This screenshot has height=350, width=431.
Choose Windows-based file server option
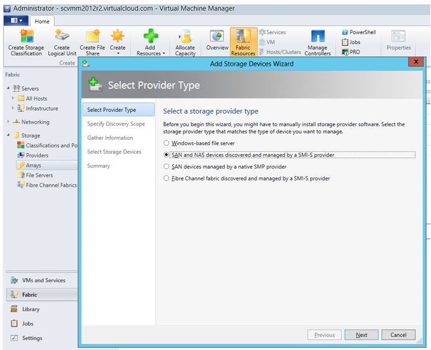(166, 143)
